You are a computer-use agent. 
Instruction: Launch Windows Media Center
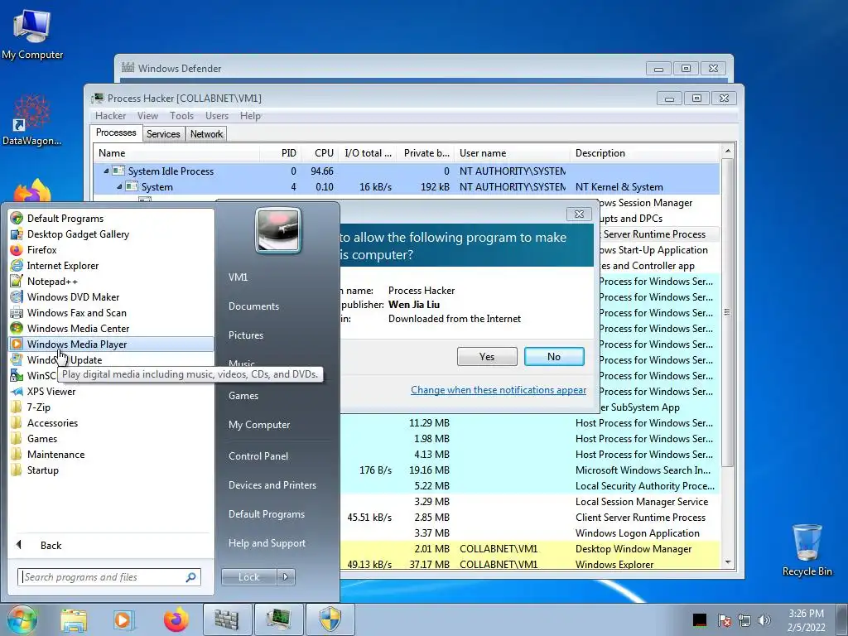pyautogui.click(x=78, y=328)
